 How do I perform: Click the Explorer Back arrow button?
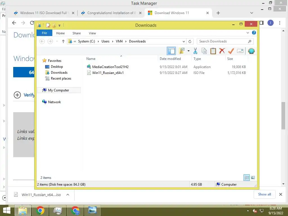pyautogui.click(x=42, y=41)
